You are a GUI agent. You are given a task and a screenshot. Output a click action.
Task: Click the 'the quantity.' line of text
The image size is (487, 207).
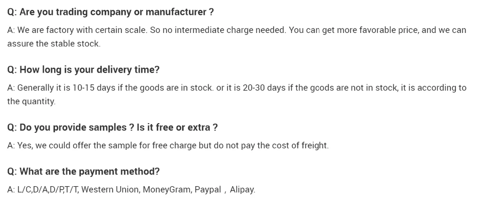pyautogui.click(x=31, y=101)
